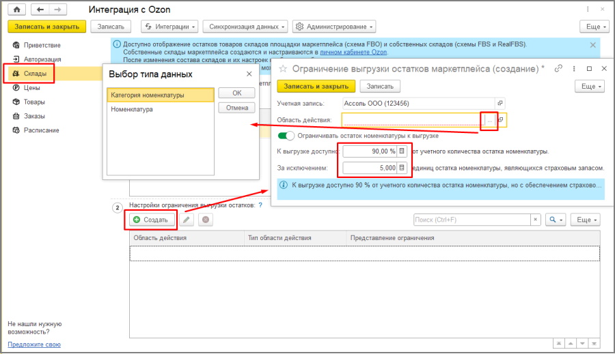Choose Номенклатура in the type list
This screenshot has height=354, width=615.
click(161, 109)
